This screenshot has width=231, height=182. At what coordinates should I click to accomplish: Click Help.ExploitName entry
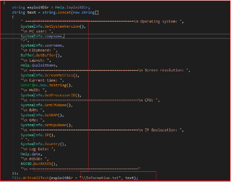38,66
